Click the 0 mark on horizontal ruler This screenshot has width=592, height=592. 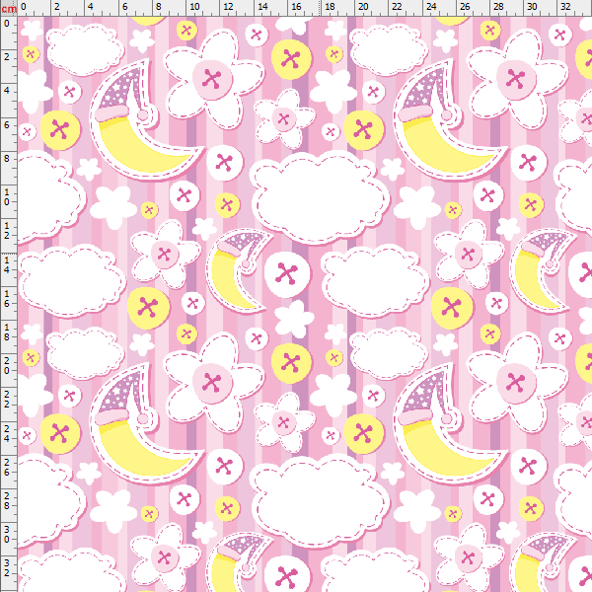[24, 7]
